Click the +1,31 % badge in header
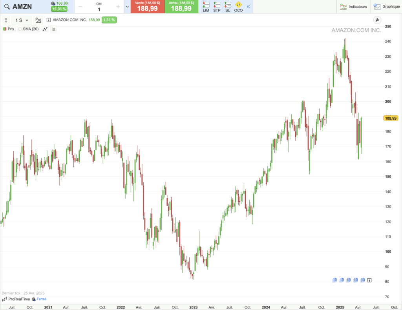 59,9
